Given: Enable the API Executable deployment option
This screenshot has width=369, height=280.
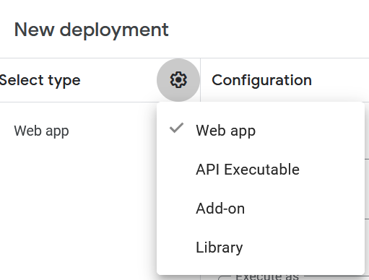Looking at the screenshot, I should 261,170.
